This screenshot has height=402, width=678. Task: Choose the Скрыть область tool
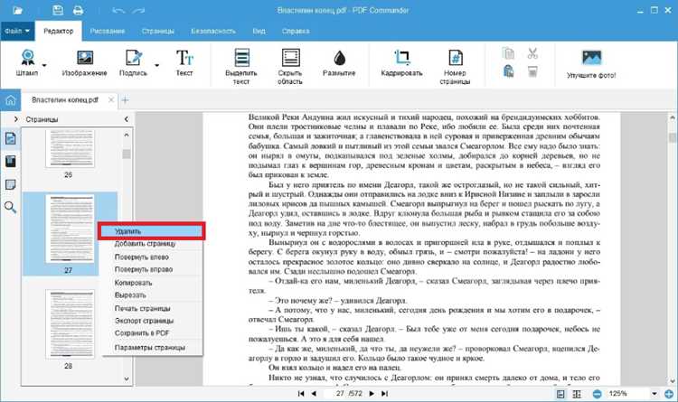pos(290,66)
